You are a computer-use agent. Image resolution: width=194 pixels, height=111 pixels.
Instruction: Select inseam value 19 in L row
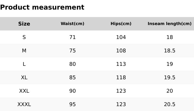169,64
